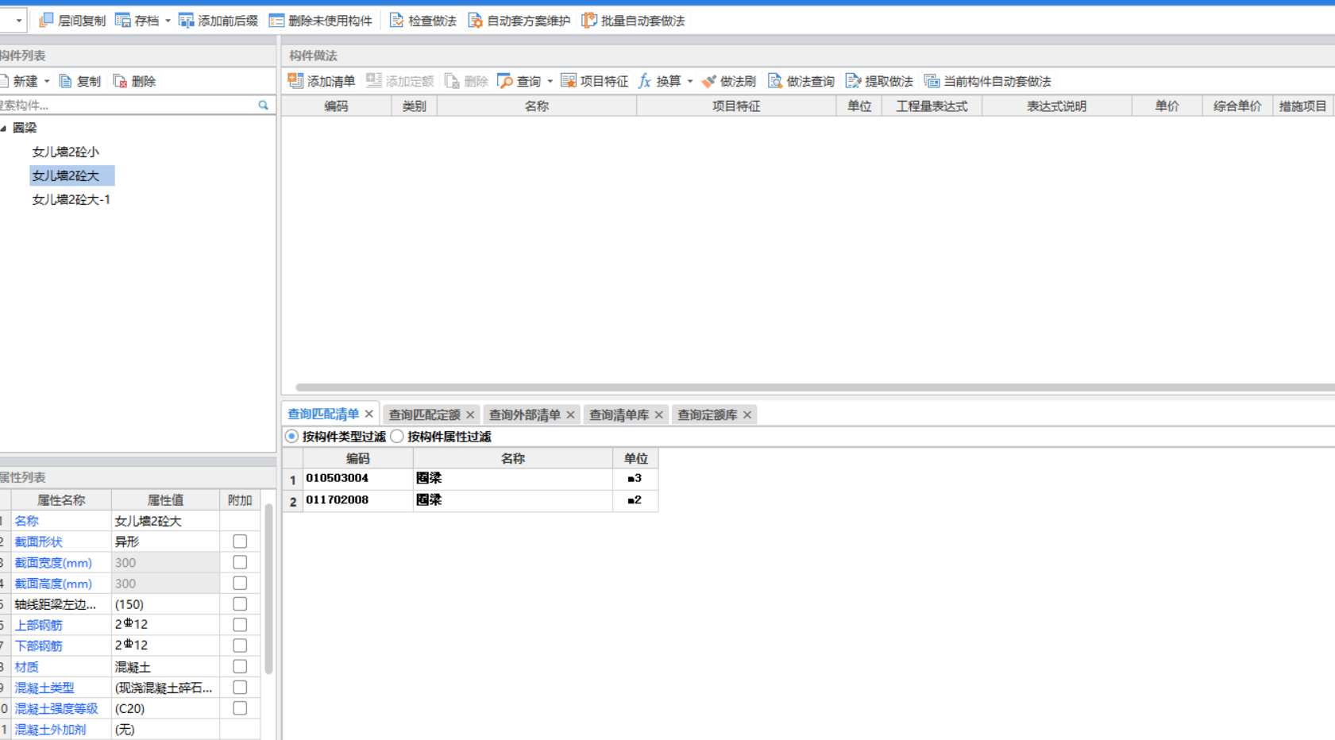Select the 按构件属性过滤 radio button
This screenshot has width=1335, height=740.
[397, 437]
